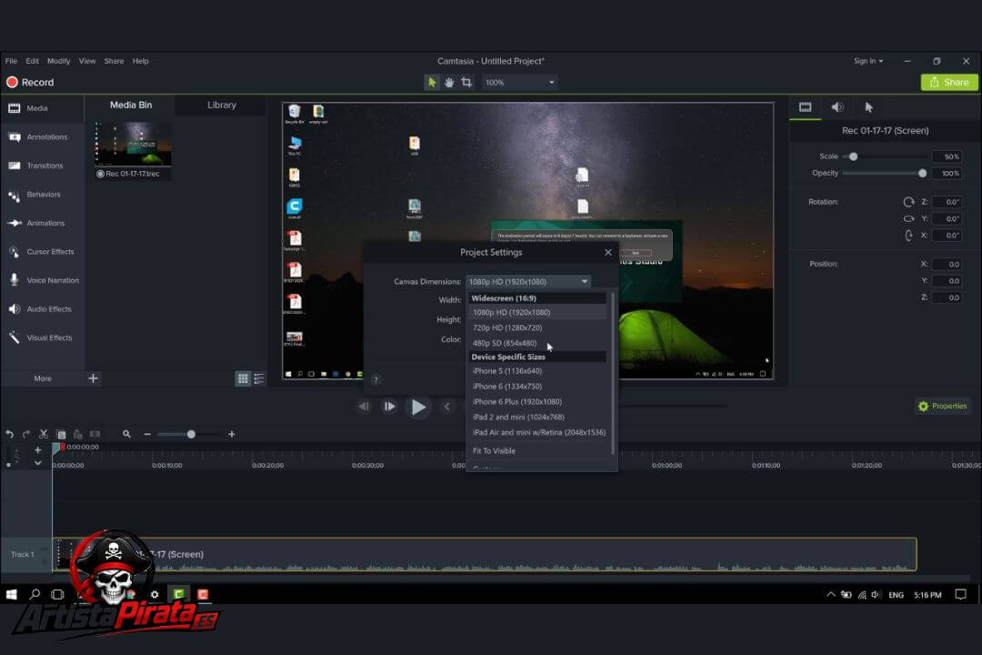This screenshot has height=655, width=982.
Task: Click the Scale 50% value field
Action: pos(947,156)
